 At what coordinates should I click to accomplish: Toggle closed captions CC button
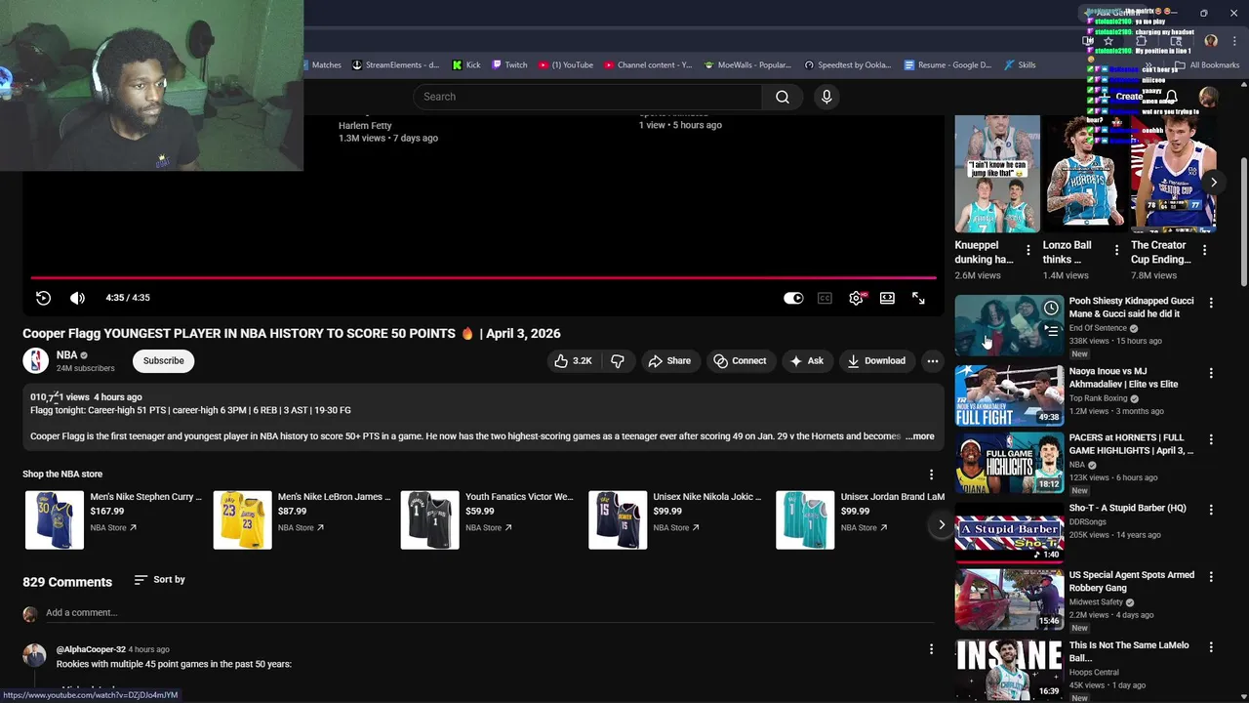(x=825, y=298)
